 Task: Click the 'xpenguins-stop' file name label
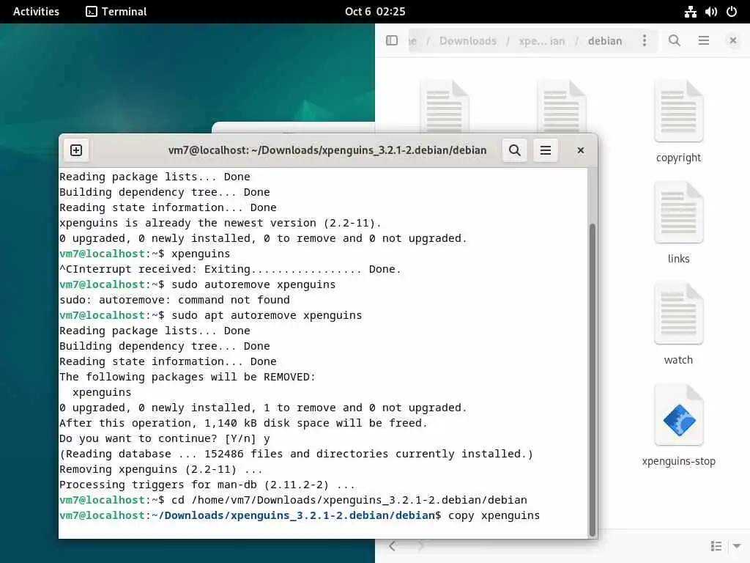[x=678, y=462]
